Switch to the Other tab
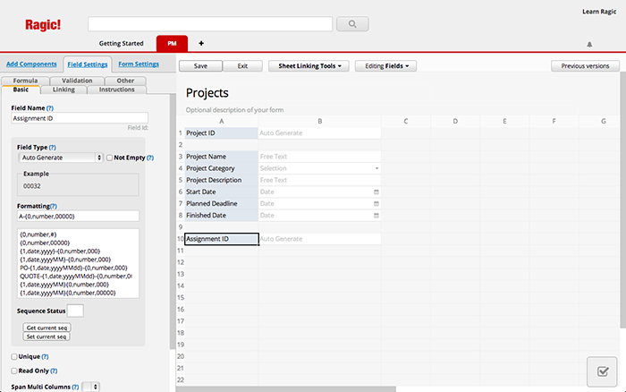 (x=125, y=81)
